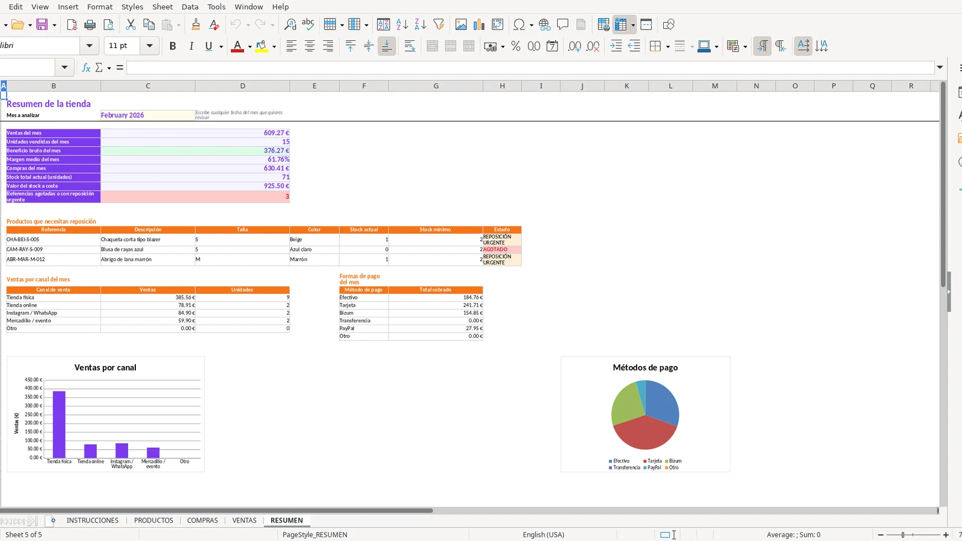The image size is (962, 541).
Task: Apply yellow background color swatch
Action: click(x=262, y=46)
